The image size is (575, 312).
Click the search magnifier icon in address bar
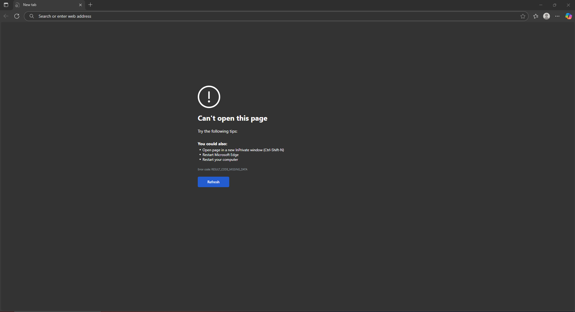(32, 16)
